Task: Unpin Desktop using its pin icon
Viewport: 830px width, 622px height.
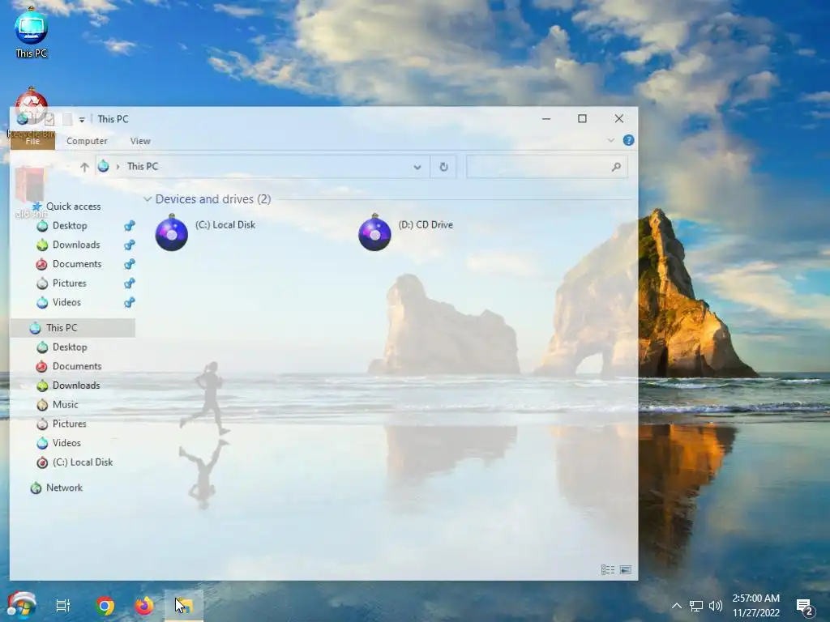Action: [129, 226]
